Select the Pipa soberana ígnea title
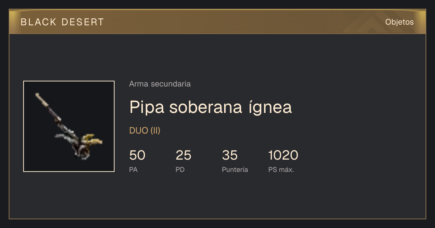The width and height of the screenshot is (435, 228). (x=211, y=107)
